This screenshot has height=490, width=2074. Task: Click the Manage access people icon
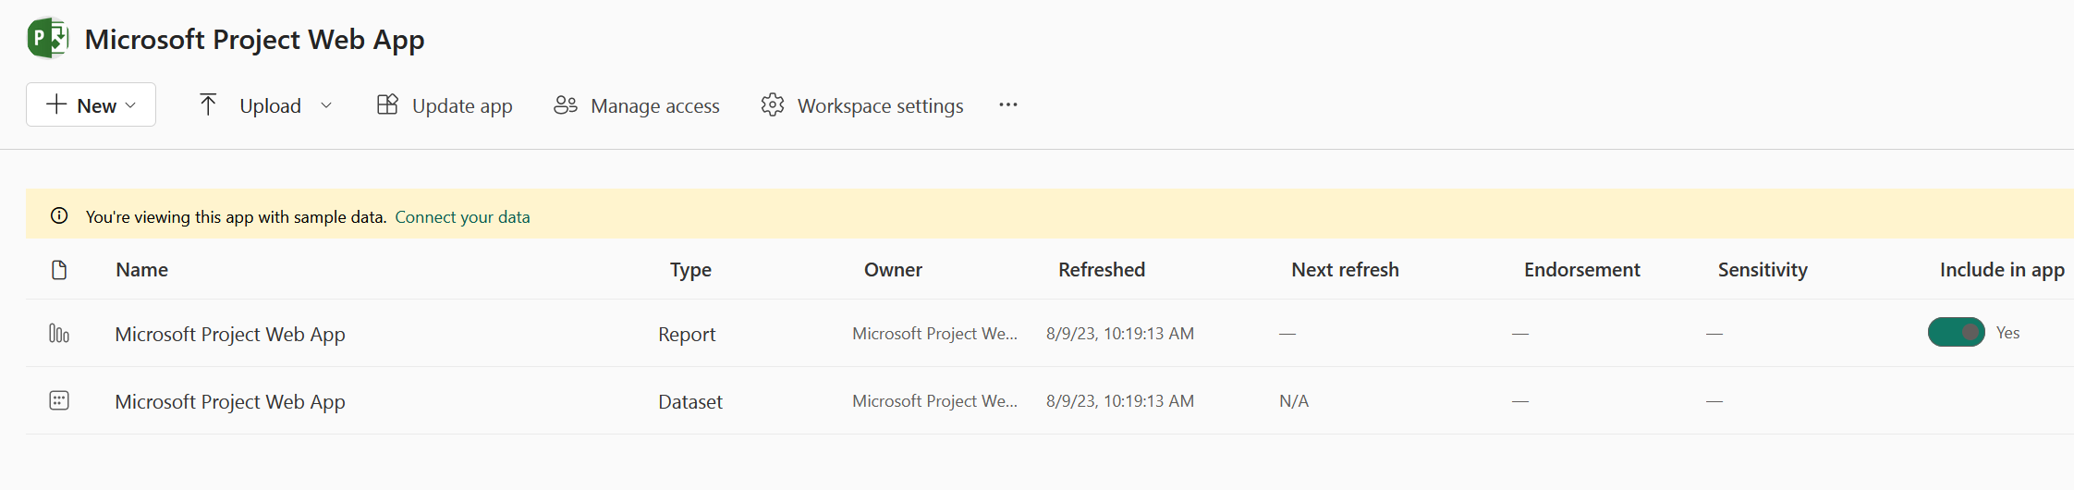pos(566,104)
